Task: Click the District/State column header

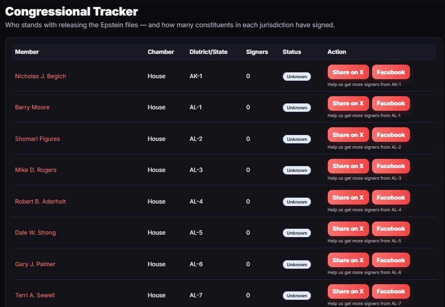Action: click(209, 52)
